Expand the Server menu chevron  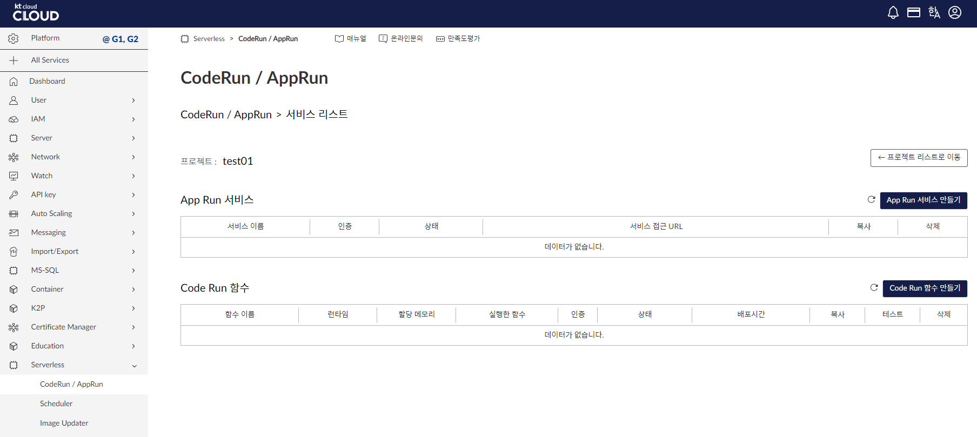pos(133,138)
